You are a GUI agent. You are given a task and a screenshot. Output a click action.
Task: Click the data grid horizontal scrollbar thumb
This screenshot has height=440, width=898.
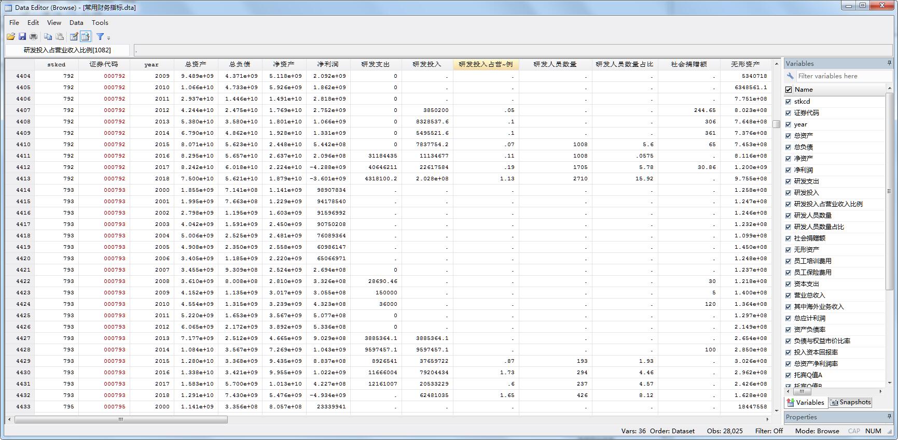pyautogui.click(x=121, y=419)
